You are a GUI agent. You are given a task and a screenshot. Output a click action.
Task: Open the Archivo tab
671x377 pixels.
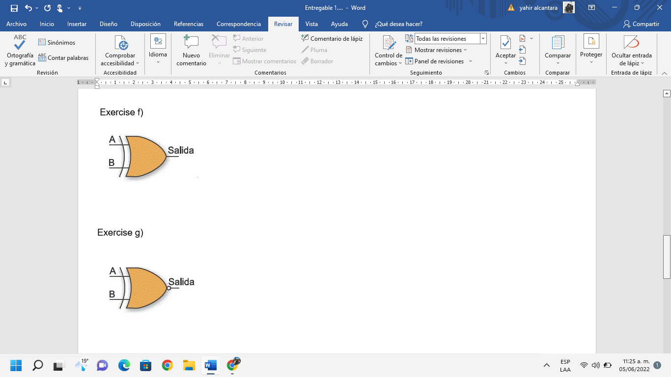(x=16, y=24)
